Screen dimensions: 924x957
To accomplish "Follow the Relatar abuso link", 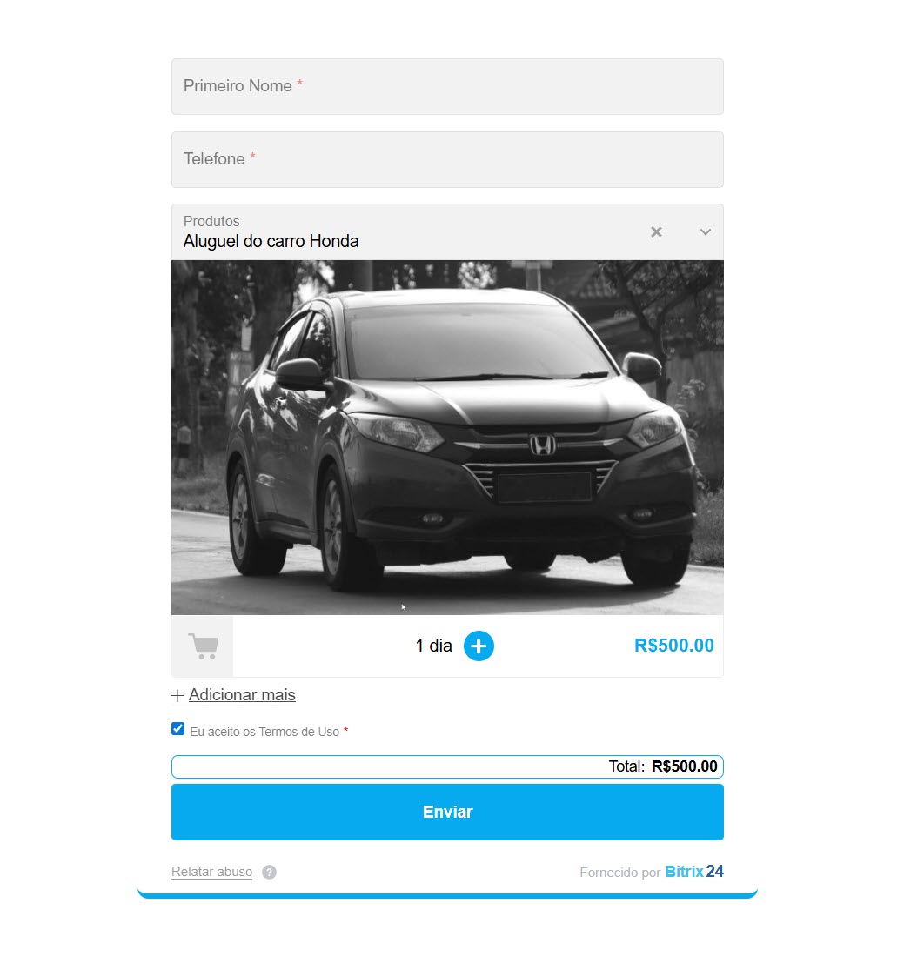I will [x=211, y=872].
